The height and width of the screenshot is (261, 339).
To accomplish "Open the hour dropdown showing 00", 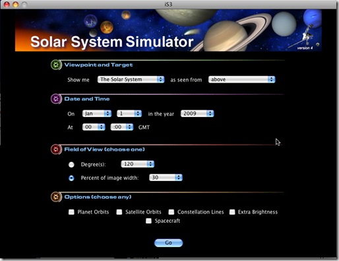I will [94, 127].
